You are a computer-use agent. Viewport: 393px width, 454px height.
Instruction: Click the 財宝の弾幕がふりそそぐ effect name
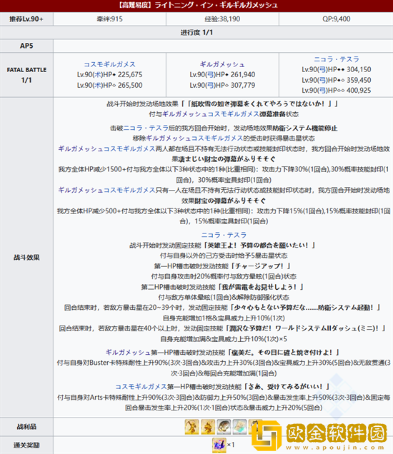click(x=230, y=201)
